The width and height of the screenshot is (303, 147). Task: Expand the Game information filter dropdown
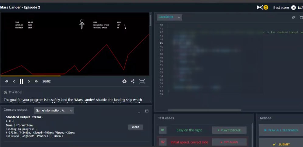[54, 111]
